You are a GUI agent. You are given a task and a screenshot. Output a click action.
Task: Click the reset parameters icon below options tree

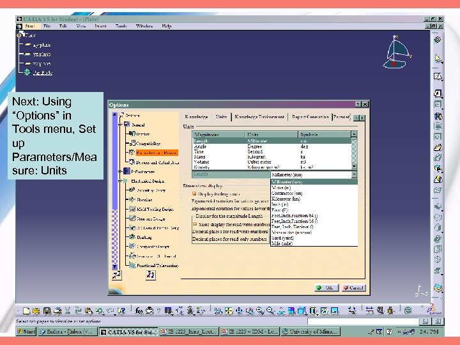pyautogui.click(x=116, y=275)
